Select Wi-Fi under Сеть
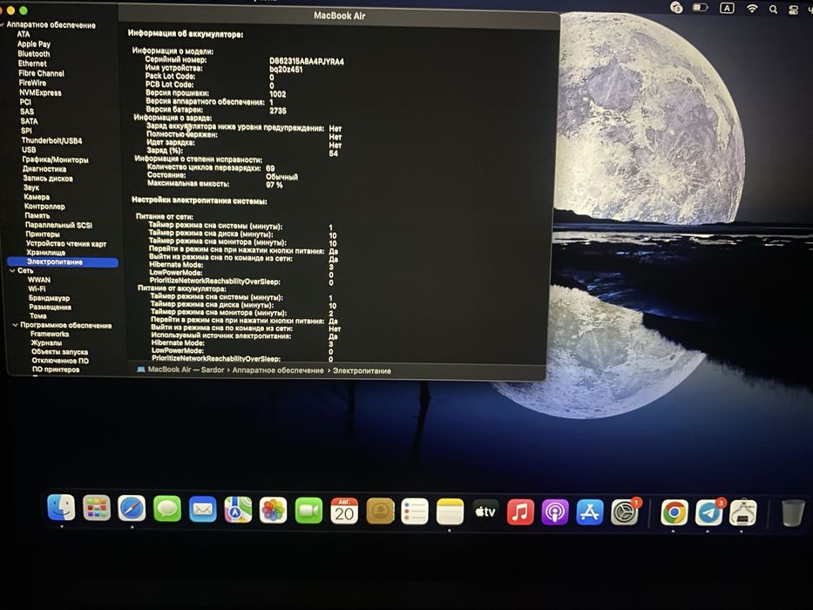Viewport: 813px width, 610px height. tap(37, 289)
